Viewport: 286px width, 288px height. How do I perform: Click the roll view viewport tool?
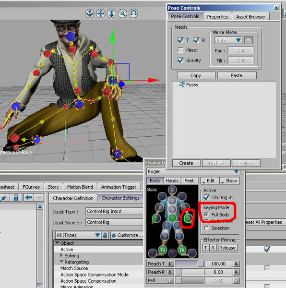coord(133,13)
